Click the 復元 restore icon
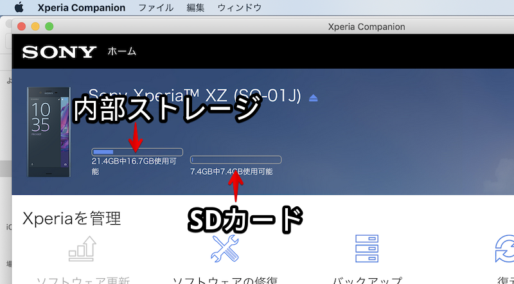 pos(504,249)
